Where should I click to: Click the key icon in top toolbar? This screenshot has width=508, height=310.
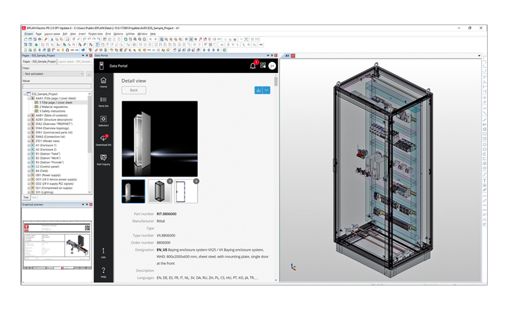pos(45,39)
